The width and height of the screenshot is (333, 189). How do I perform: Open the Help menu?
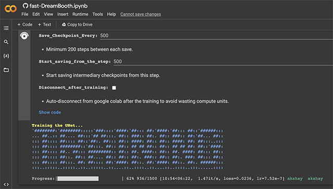click(x=111, y=14)
